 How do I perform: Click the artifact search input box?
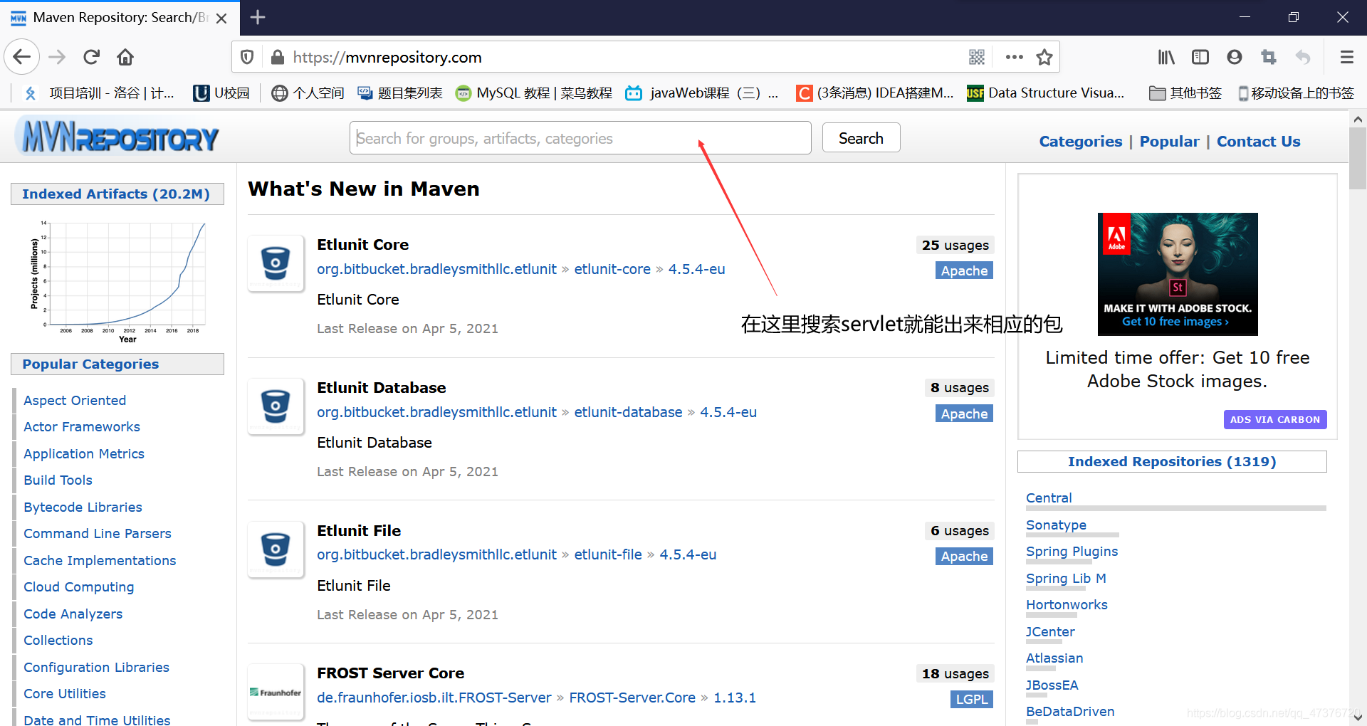(580, 138)
